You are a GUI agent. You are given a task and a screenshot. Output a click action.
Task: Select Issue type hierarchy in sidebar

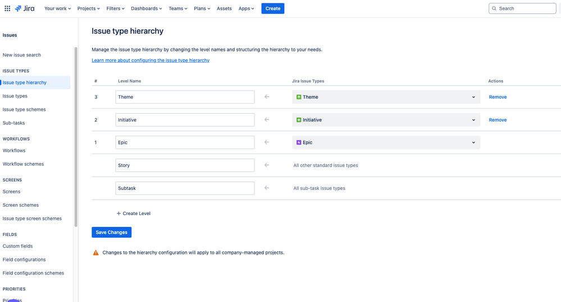(35, 82)
